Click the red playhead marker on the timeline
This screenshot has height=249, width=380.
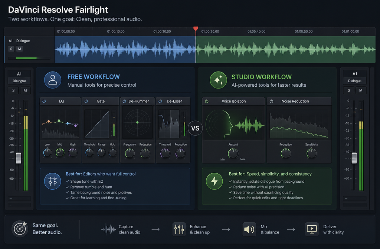[196, 29]
